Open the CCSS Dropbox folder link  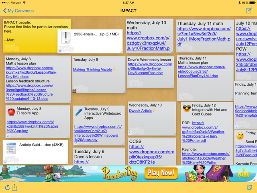tap(152, 154)
